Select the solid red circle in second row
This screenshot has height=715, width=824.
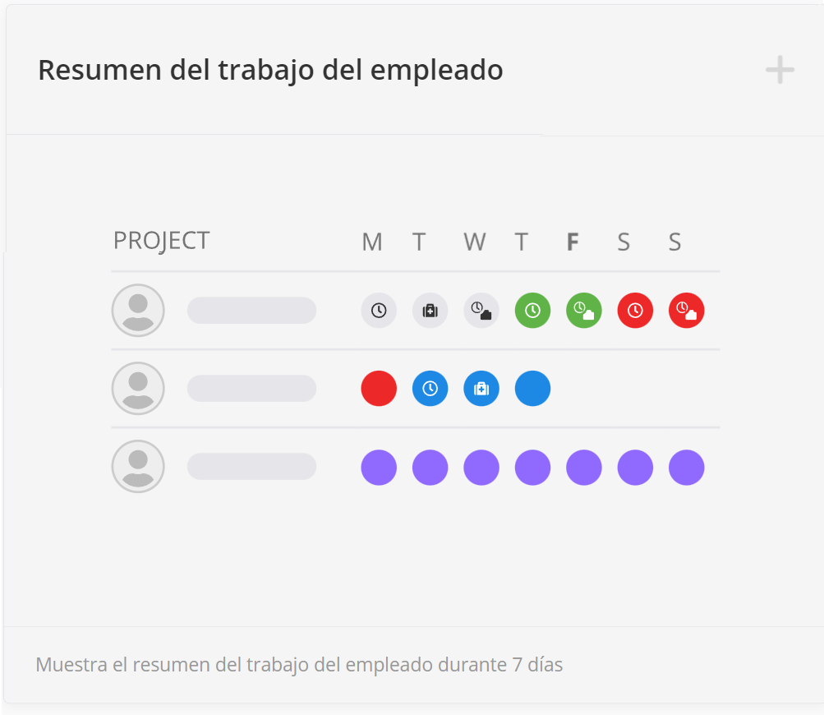379,389
